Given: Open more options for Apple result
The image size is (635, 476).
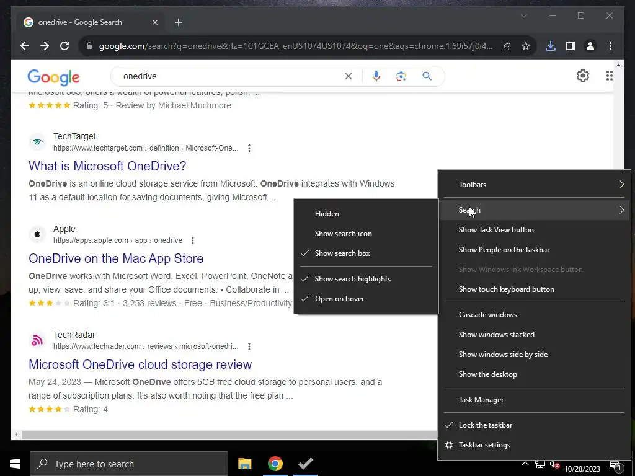Looking at the screenshot, I should (193, 240).
